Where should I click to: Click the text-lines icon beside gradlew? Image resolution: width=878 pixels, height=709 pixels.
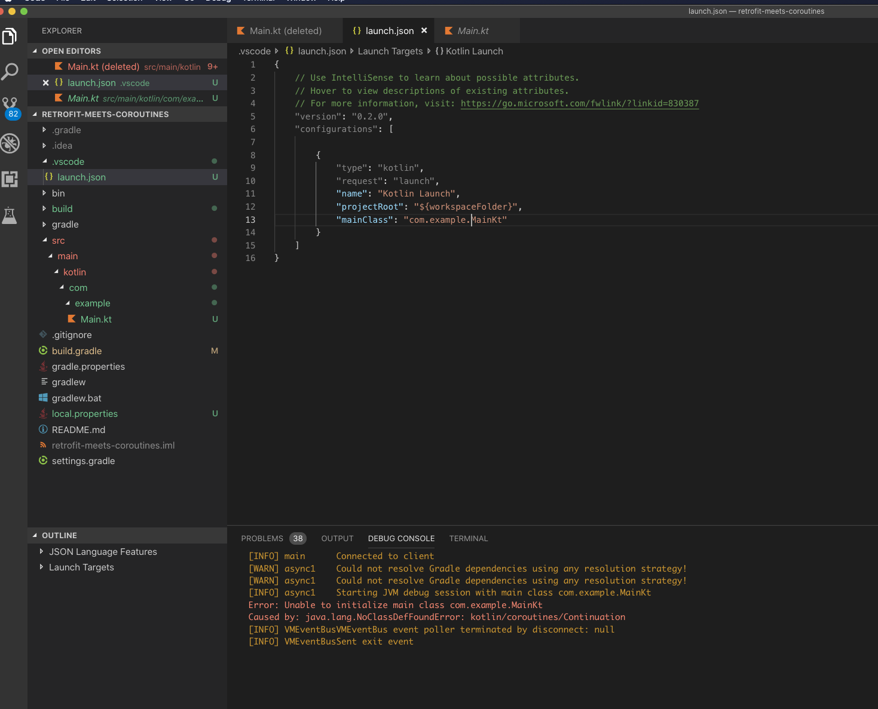point(44,382)
